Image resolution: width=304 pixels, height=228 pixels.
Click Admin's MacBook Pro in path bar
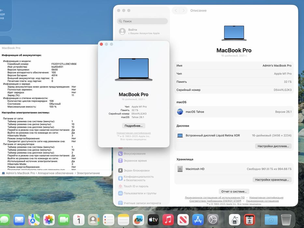click(20, 173)
